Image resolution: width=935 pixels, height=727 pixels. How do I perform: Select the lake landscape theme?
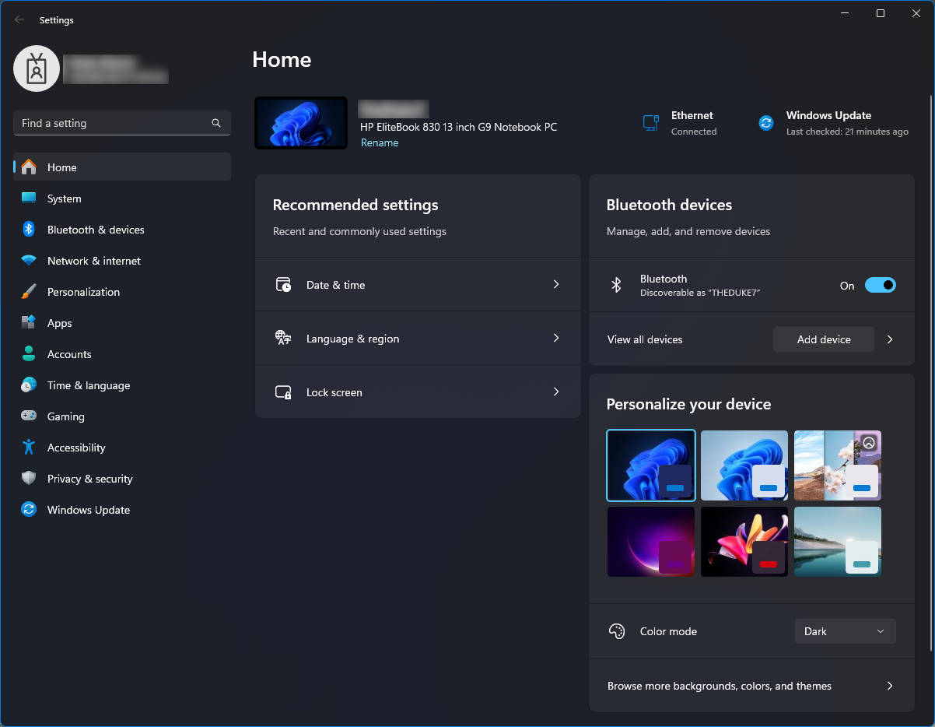pos(838,542)
